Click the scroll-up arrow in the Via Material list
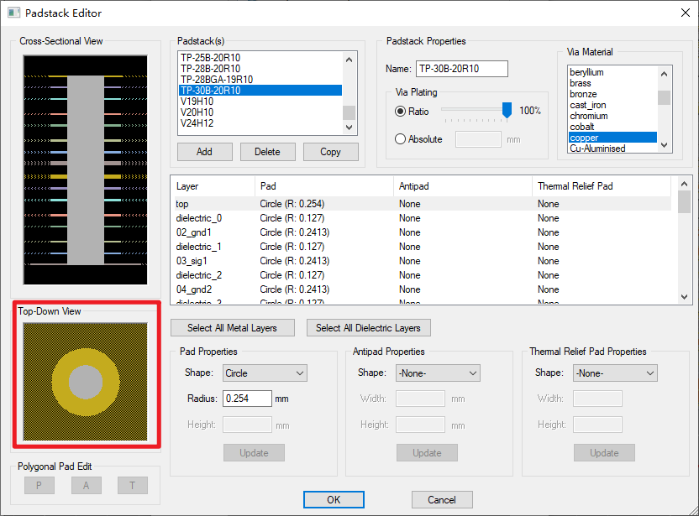 665,74
